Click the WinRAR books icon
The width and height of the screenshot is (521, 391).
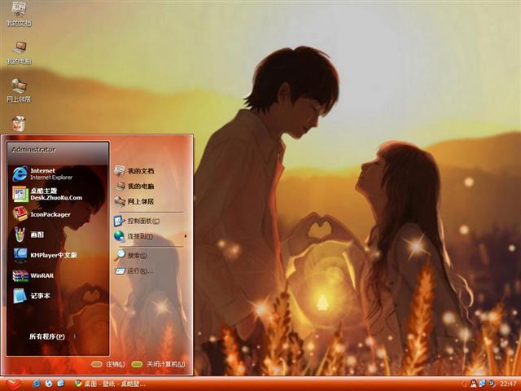[x=20, y=275]
